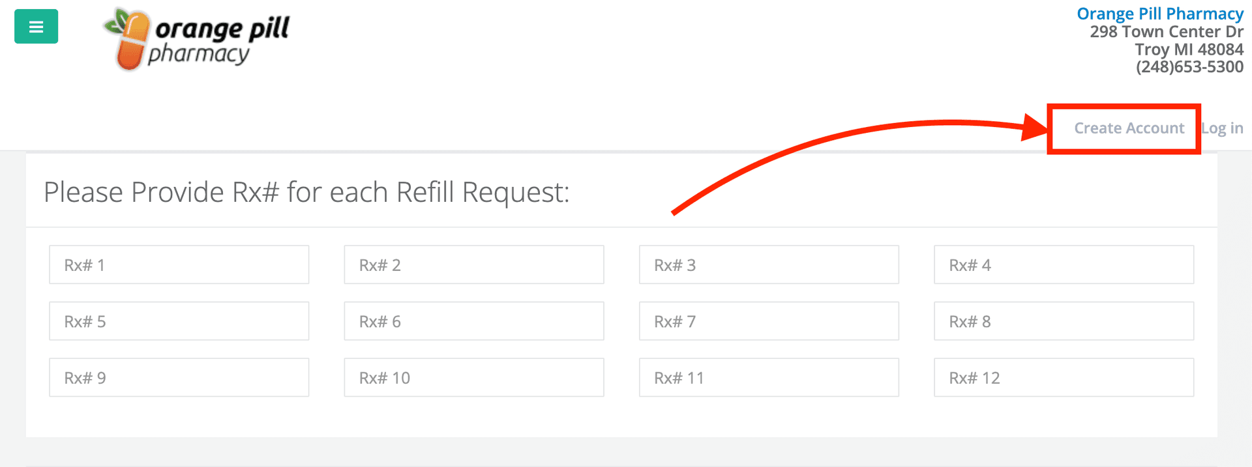Viewport: 1252px width, 467px height.
Task: Click the Rx# 10 text box
Action: [474, 377]
